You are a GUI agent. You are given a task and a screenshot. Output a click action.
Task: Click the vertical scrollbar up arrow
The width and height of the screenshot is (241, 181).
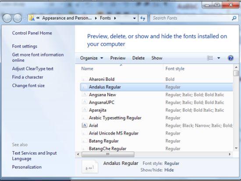coord(236,67)
